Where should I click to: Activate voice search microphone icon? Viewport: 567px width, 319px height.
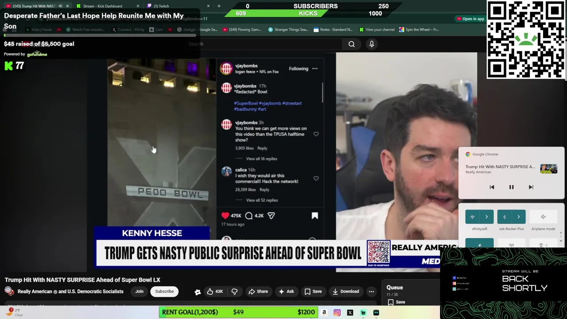[372, 44]
